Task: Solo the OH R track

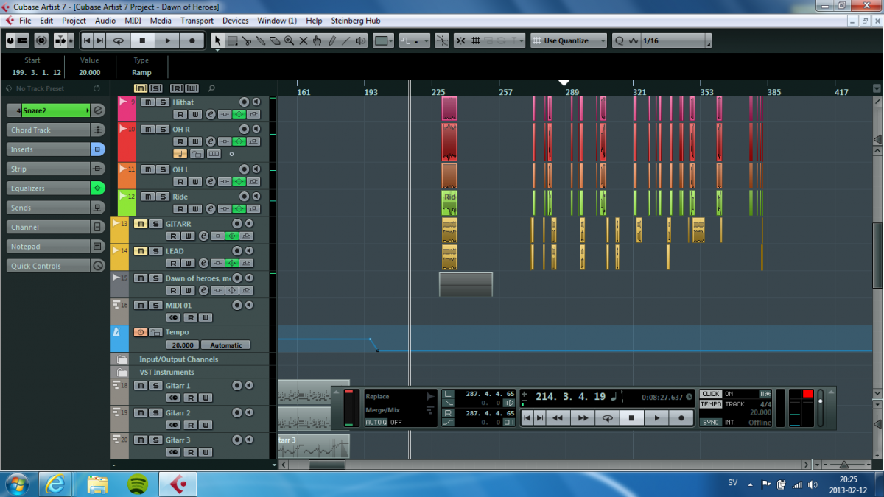Action: pos(161,129)
